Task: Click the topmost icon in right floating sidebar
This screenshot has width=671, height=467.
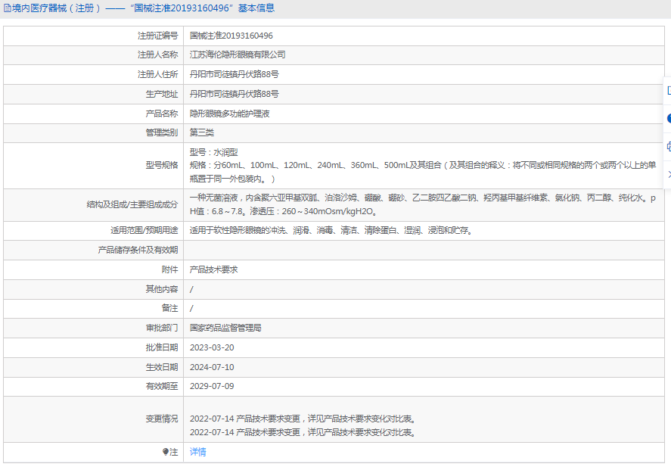Action: tap(668, 91)
